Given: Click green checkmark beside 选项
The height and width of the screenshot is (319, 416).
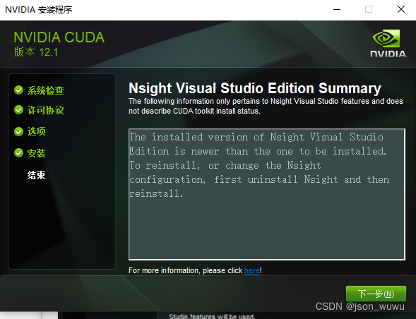Looking at the screenshot, I should point(18,131).
